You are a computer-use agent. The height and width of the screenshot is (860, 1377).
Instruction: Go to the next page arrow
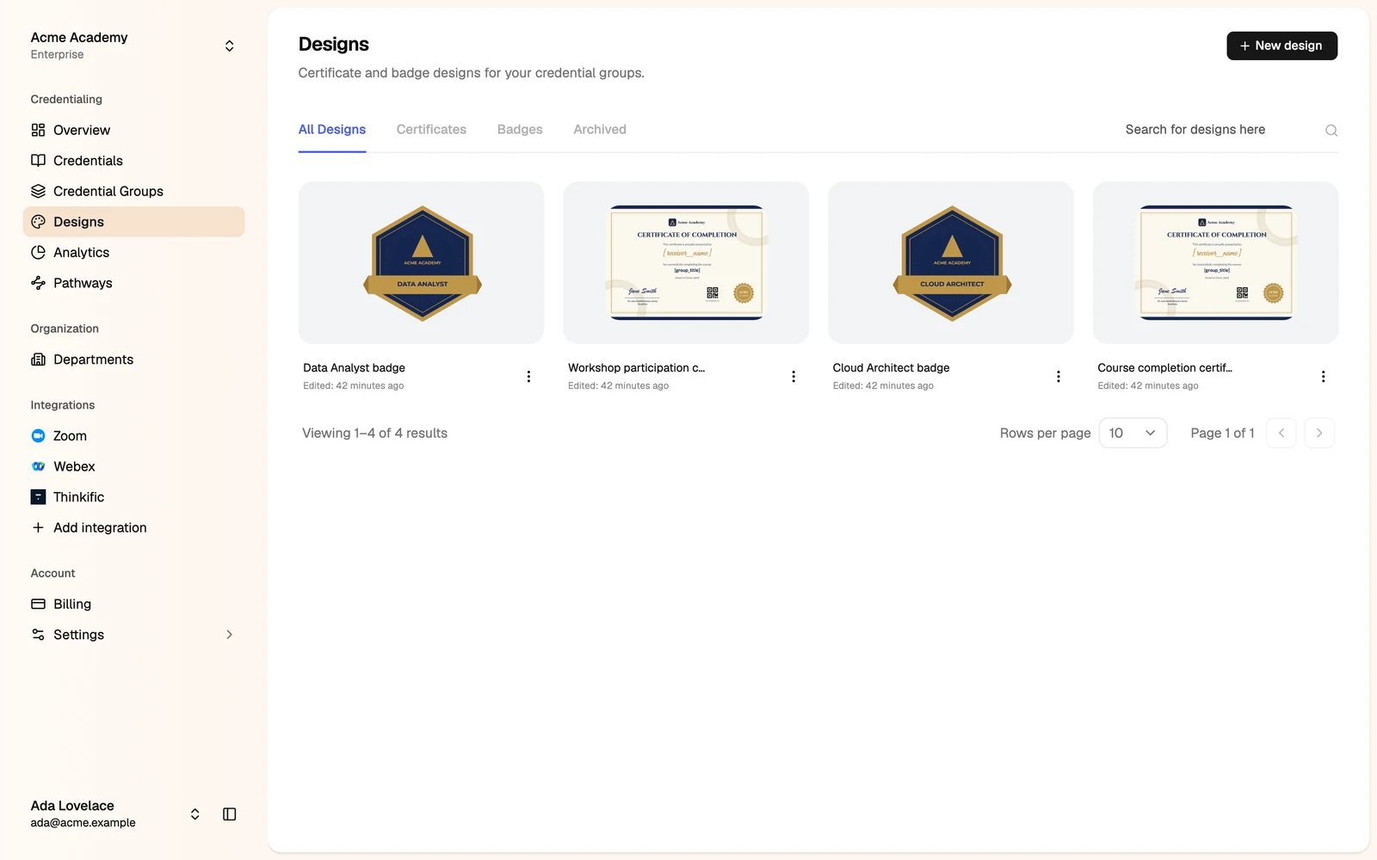pyautogui.click(x=1319, y=433)
